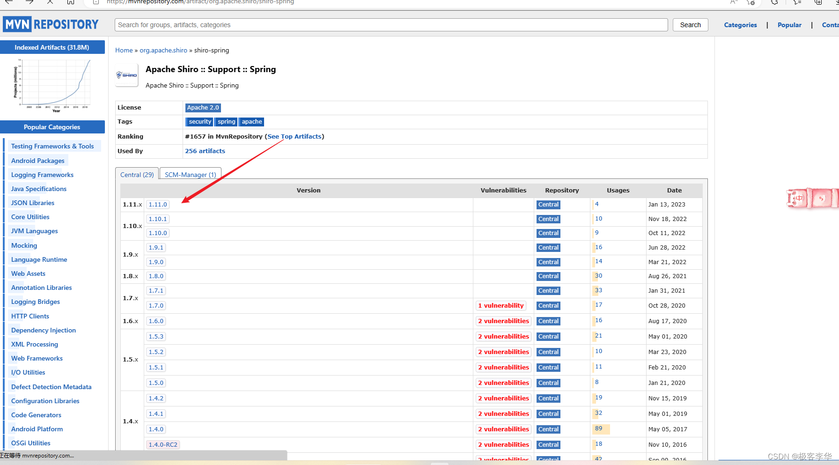Image resolution: width=839 pixels, height=465 pixels.
Task: Open Web Assets category
Action: click(x=29, y=273)
